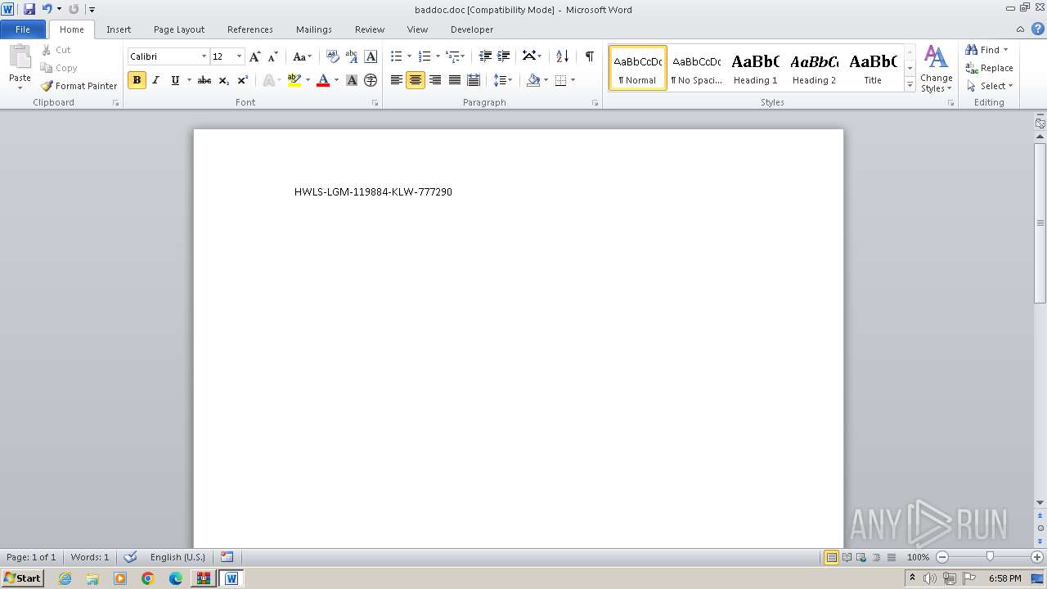Clear formatting with the eraser icon
Image resolution: width=1047 pixels, height=589 pixels.
332,56
